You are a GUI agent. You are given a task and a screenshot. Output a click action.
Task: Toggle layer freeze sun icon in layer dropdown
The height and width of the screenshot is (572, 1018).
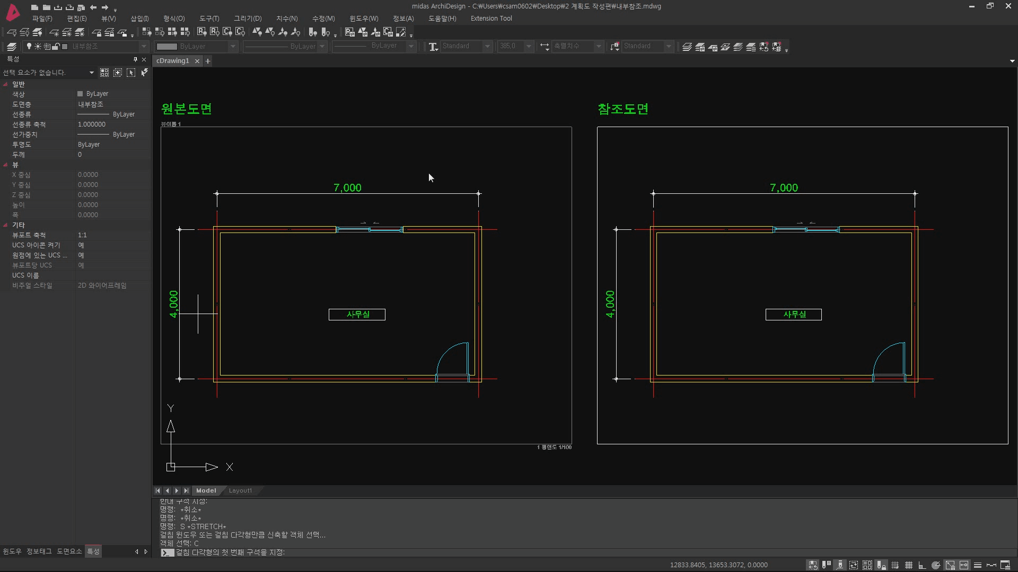[38, 47]
